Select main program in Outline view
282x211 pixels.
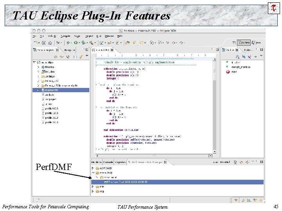pyautogui.click(x=231, y=72)
